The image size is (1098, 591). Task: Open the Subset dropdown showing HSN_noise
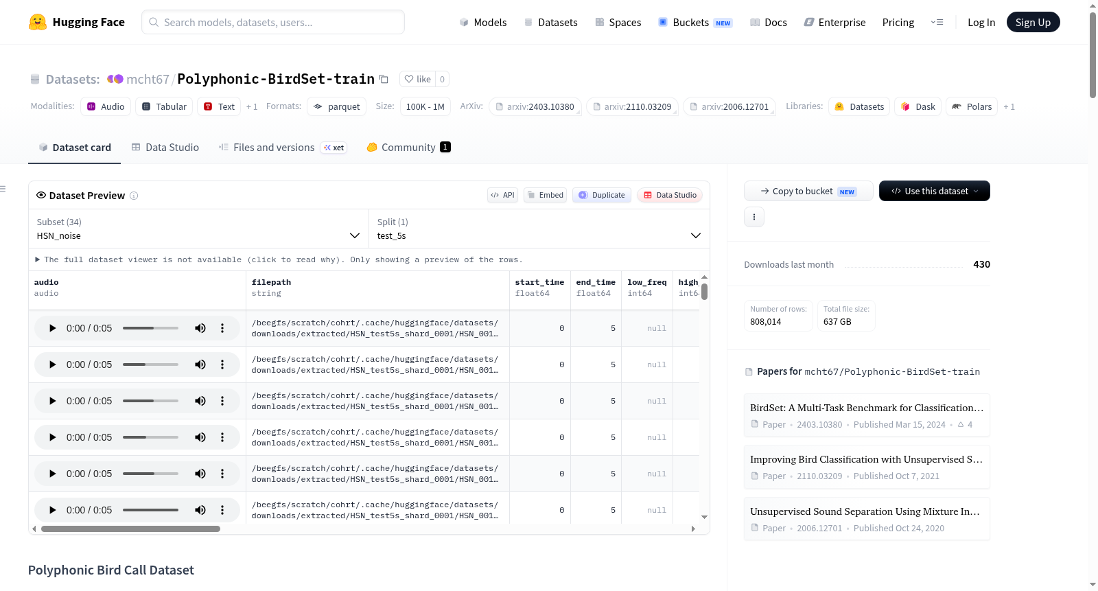[x=198, y=229]
